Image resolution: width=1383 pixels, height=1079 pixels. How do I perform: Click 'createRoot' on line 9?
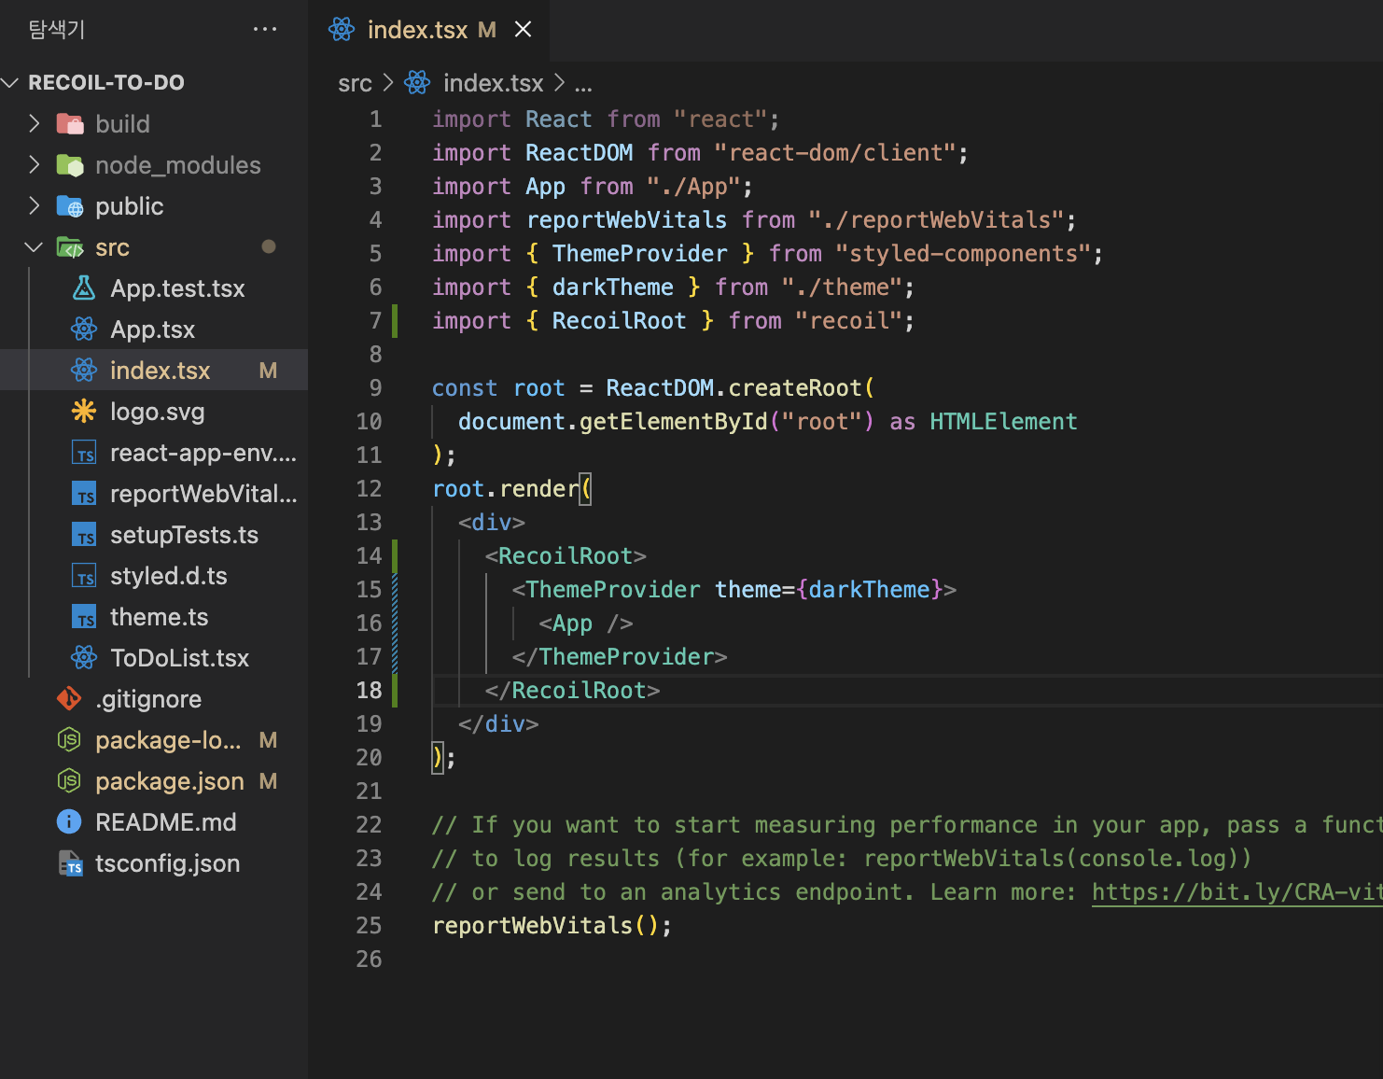[795, 388]
